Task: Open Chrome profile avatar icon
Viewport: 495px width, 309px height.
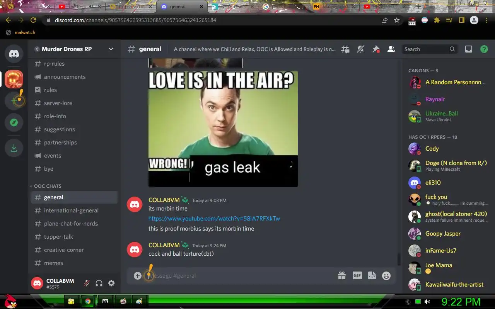Action: (474, 20)
